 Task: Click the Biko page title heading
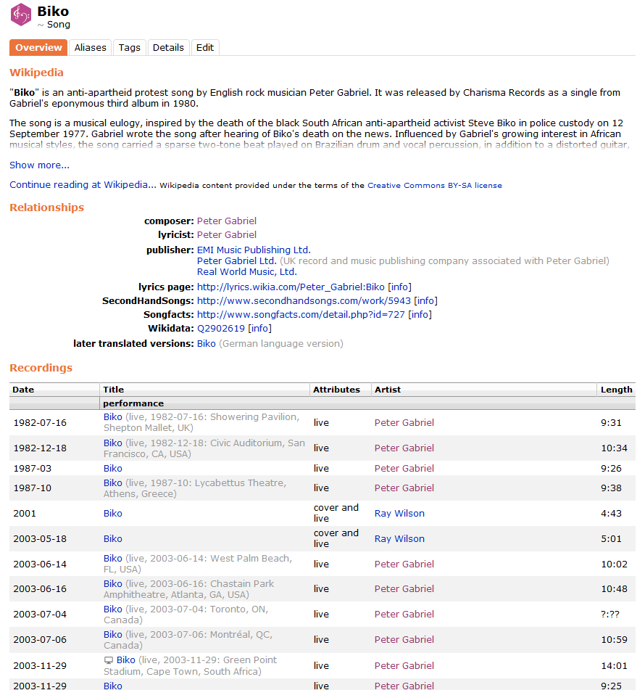tap(53, 11)
